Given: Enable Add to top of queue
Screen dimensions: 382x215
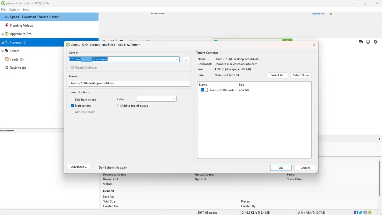Looking at the screenshot, I should [119, 106].
